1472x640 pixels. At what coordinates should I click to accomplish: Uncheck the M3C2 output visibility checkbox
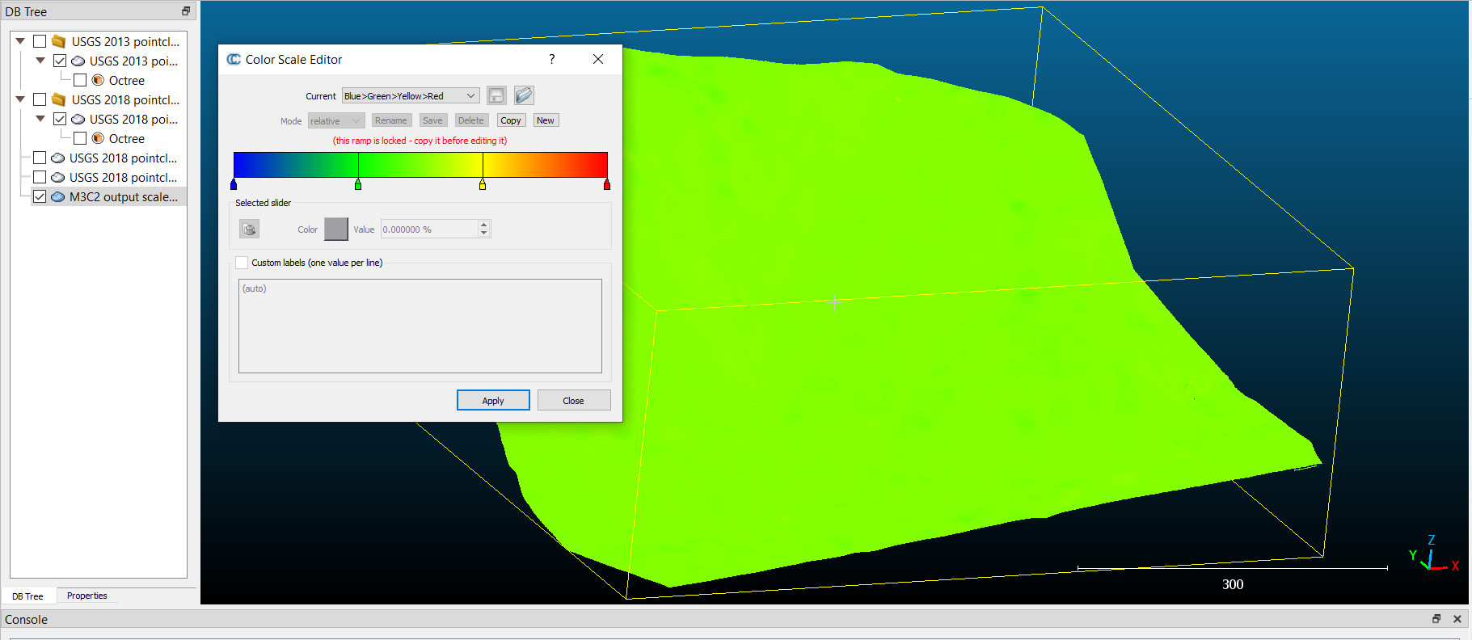[40, 197]
